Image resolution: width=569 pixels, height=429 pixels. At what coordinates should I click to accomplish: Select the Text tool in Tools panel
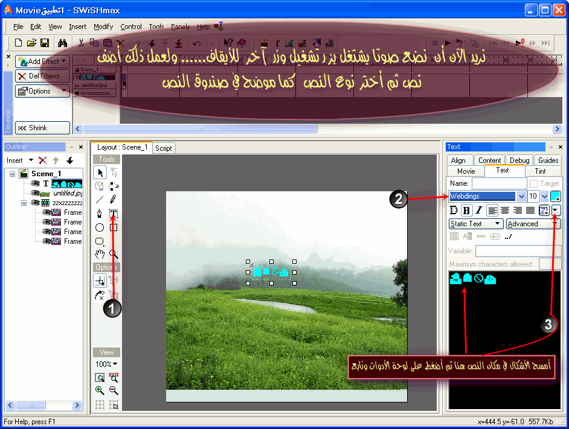click(x=113, y=213)
